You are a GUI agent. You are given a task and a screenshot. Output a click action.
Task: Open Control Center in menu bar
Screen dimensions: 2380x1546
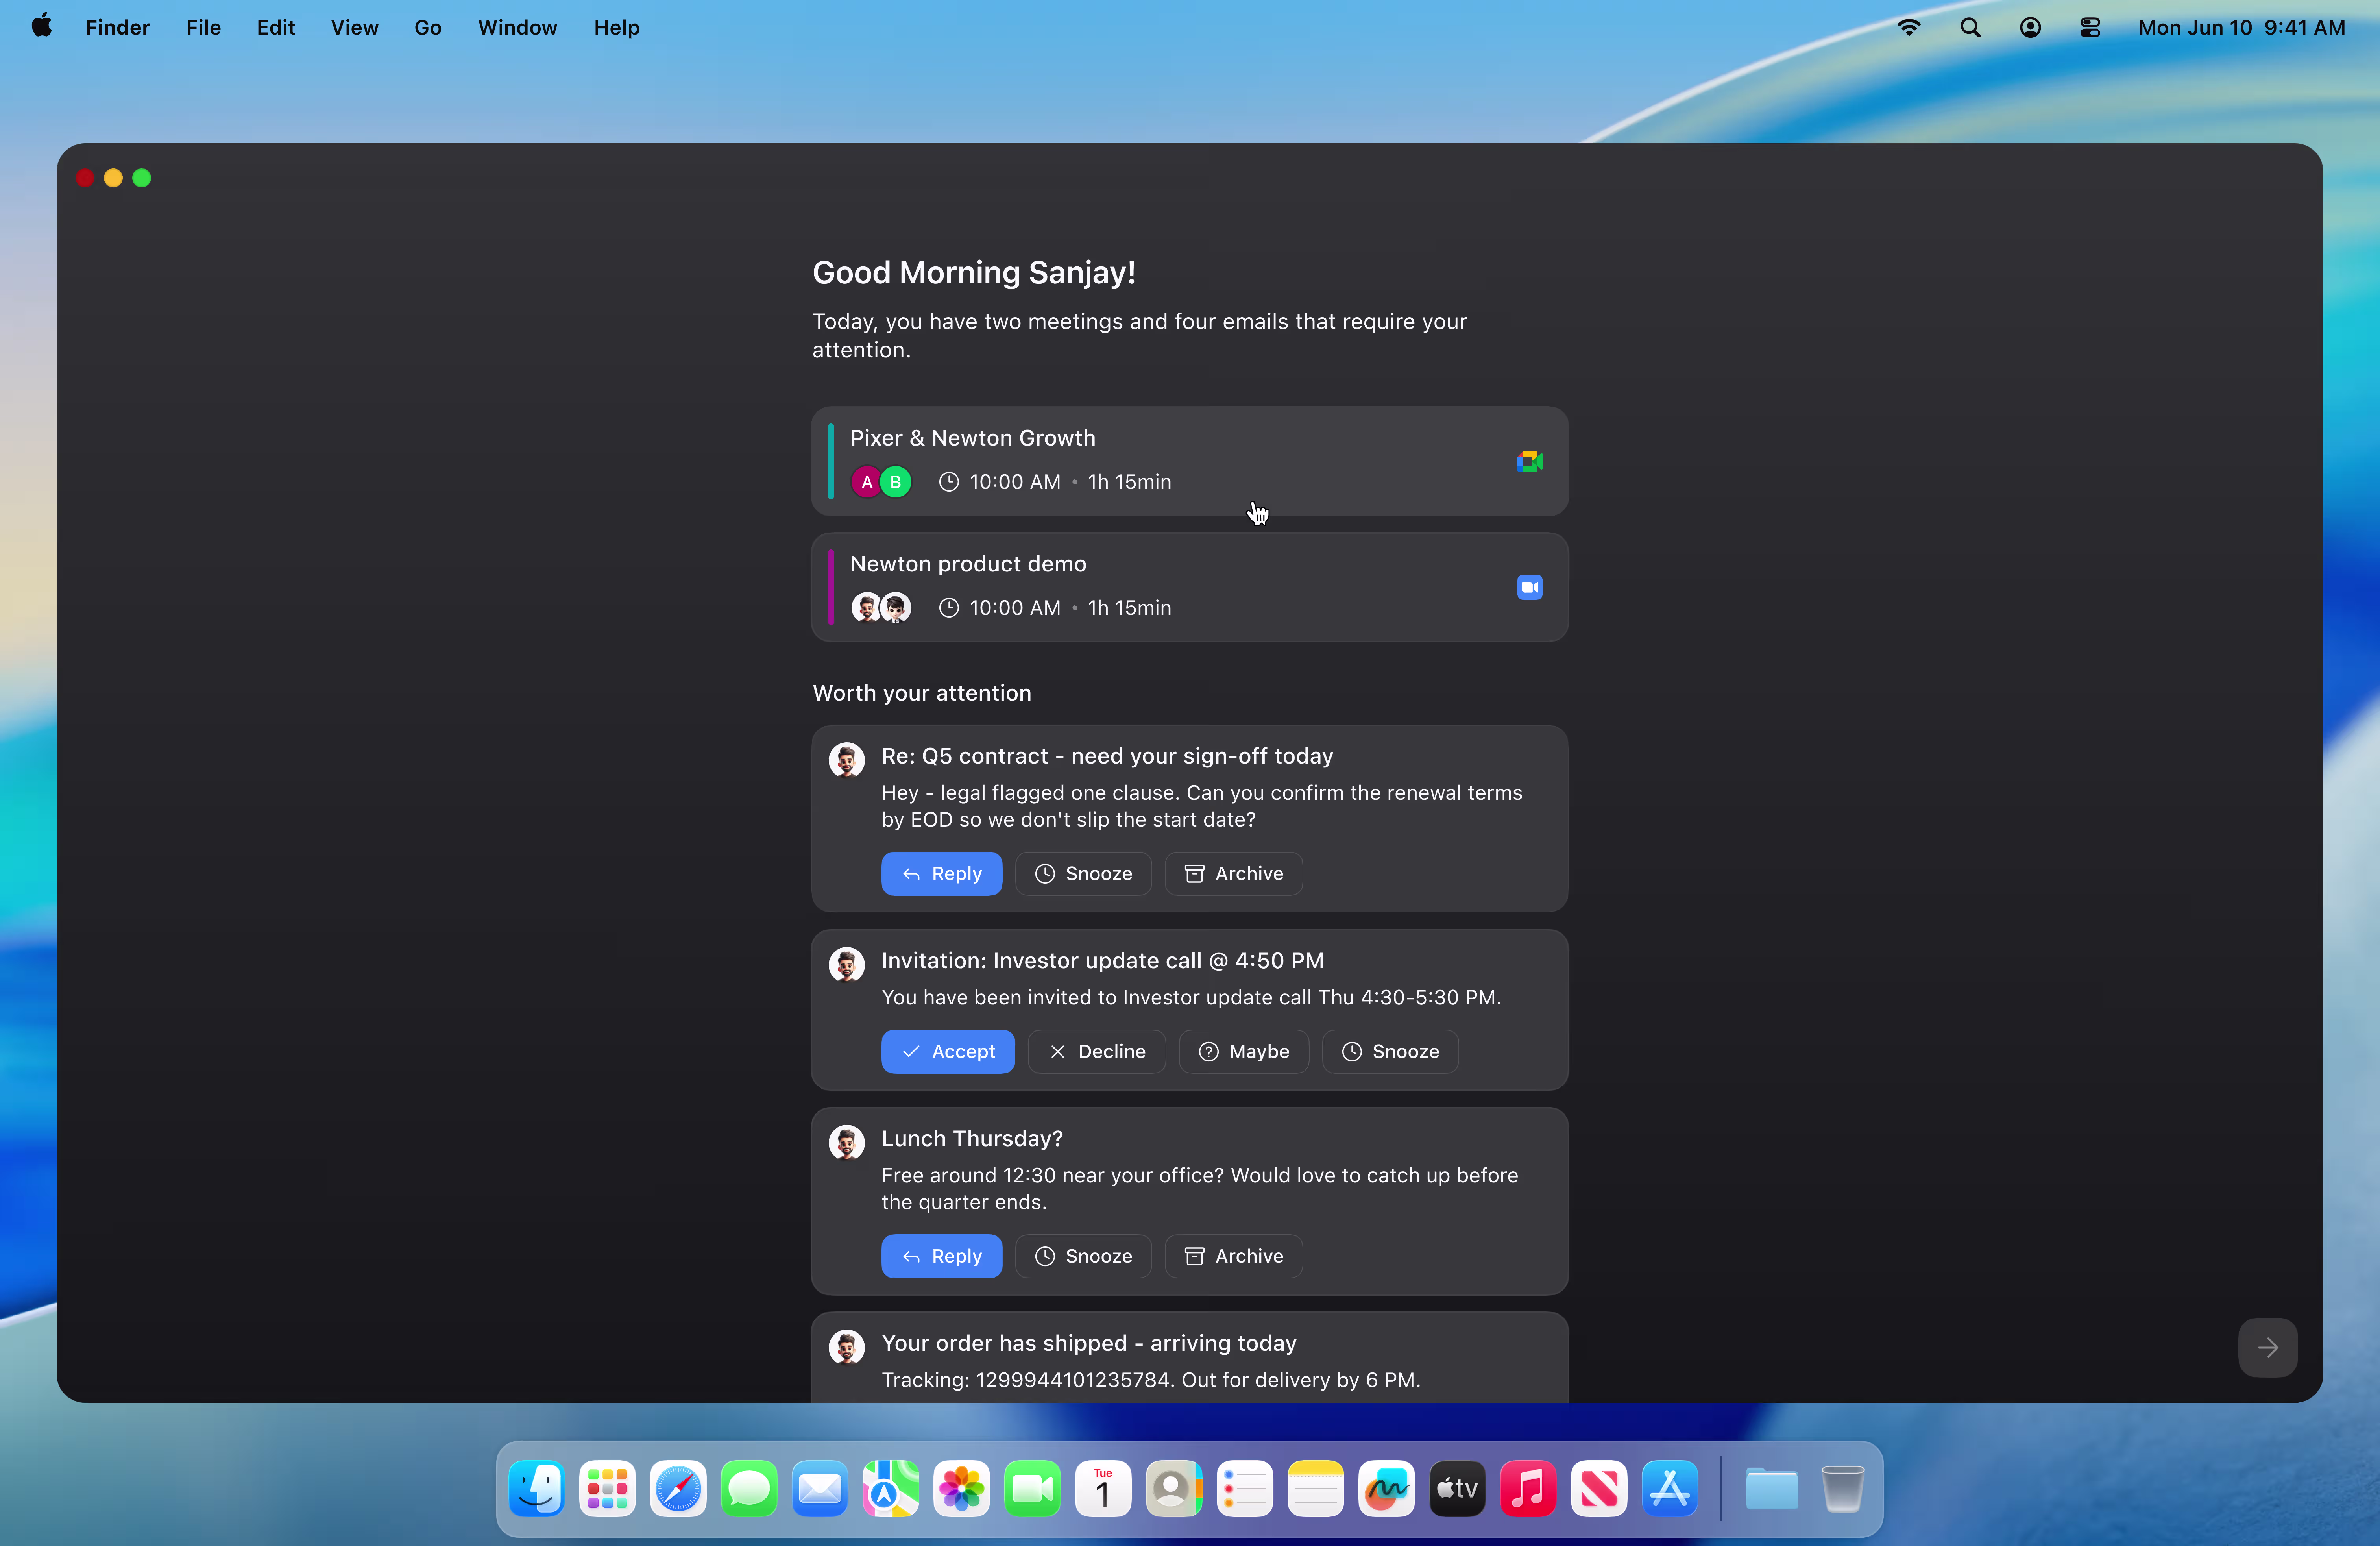point(2090,27)
